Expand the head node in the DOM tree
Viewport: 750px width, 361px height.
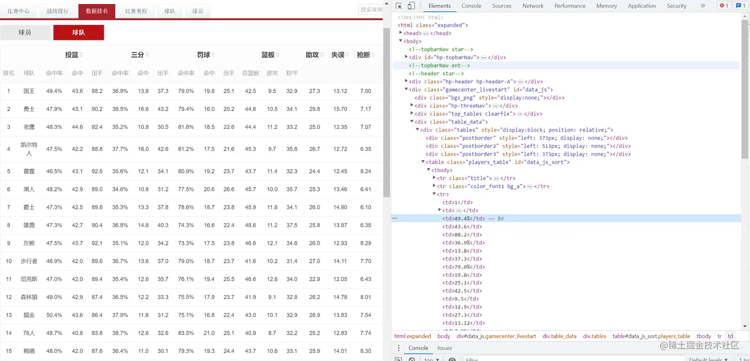pyautogui.click(x=401, y=33)
